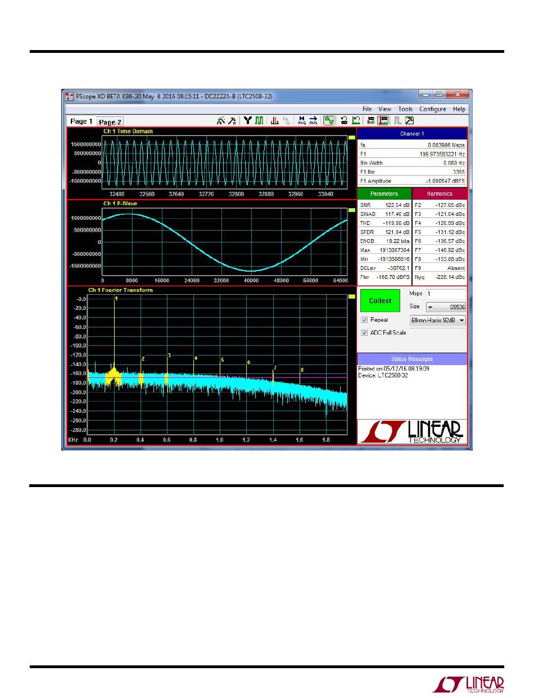Viewport: 534px width, 698px height.
Task: Toggle the ADC Full Scale checkbox
Action: coord(364,332)
